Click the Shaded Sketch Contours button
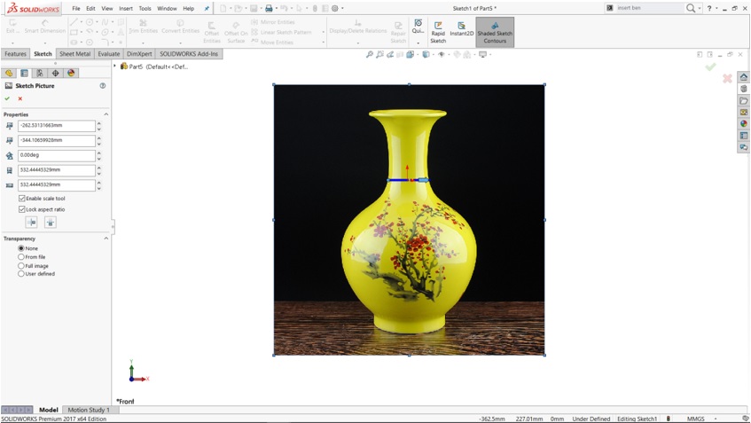The height and width of the screenshot is (423, 751). coord(495,32)
